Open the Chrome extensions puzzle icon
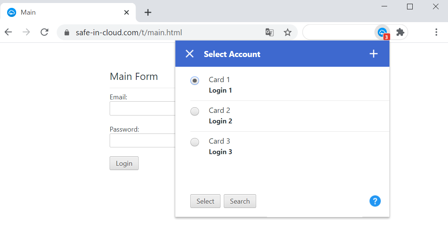 click(400, 32)
